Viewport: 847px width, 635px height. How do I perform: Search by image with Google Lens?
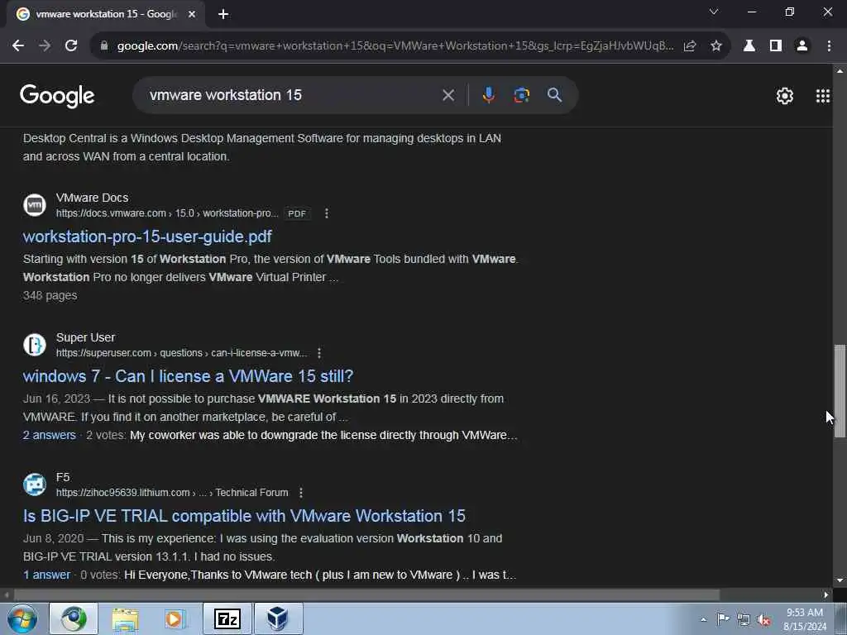521,95
